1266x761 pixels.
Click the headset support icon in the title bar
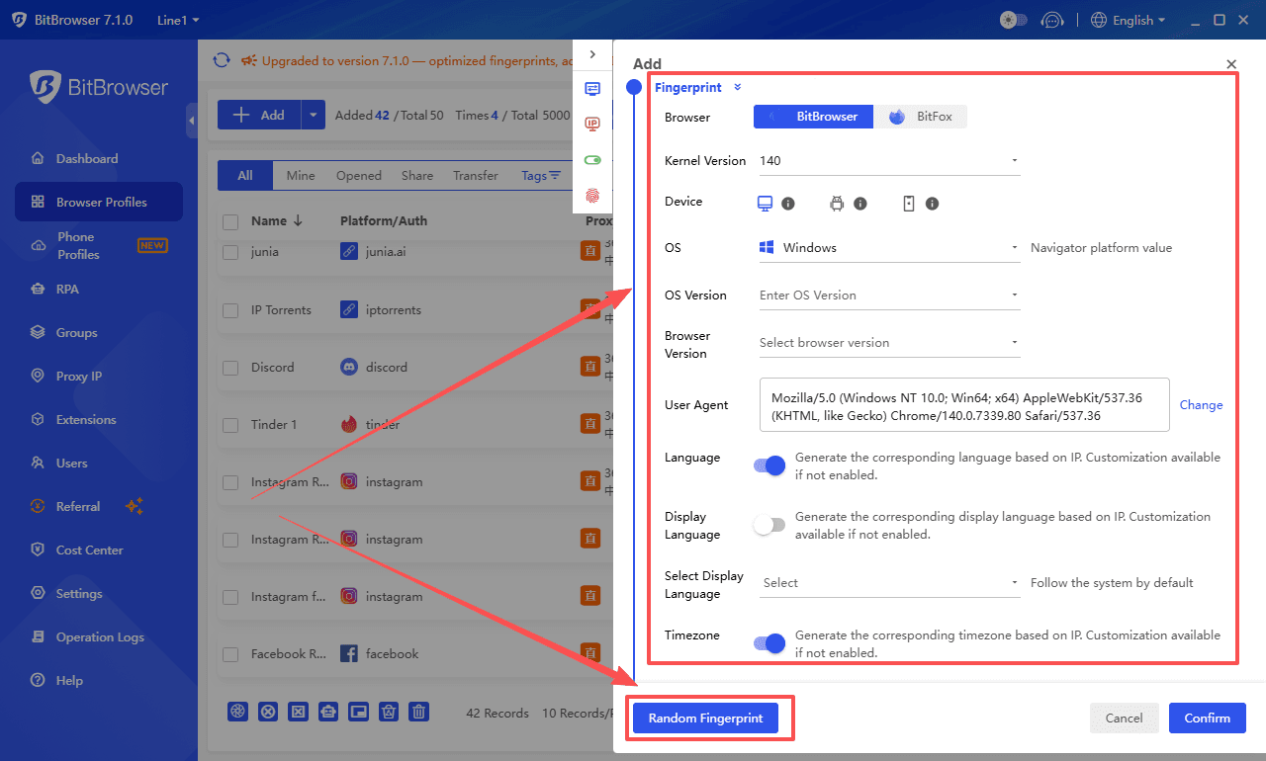pyautogui.click(x=1052, y=19)
